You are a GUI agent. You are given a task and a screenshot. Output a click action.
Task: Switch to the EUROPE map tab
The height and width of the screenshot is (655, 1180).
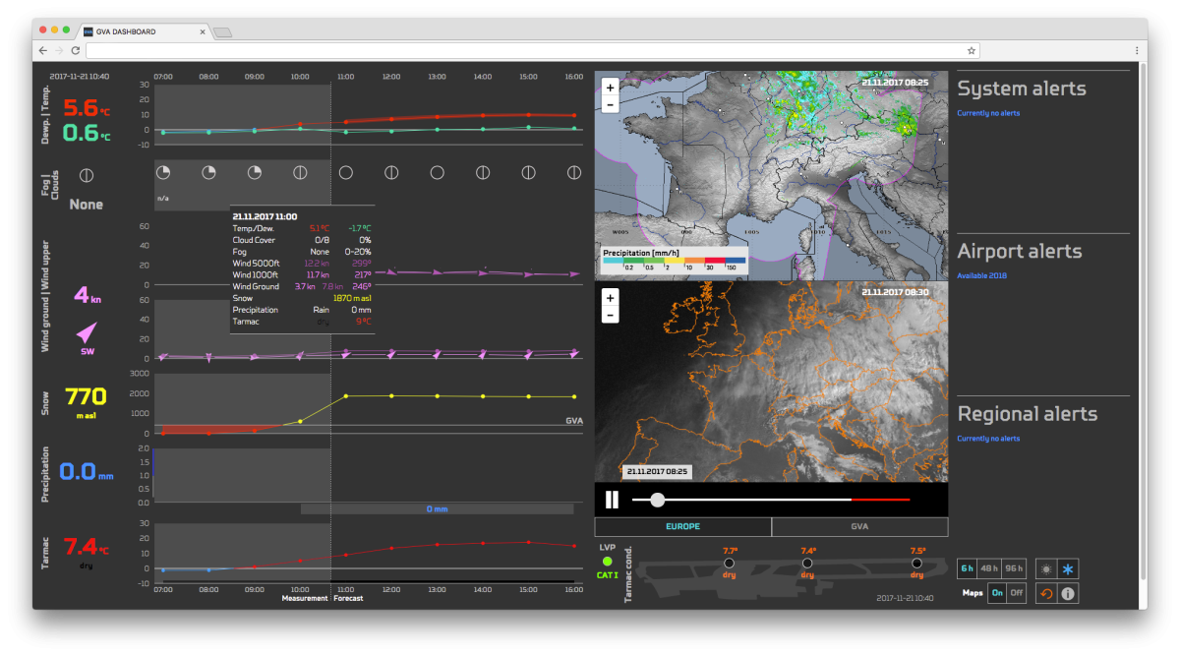[682, 526]
